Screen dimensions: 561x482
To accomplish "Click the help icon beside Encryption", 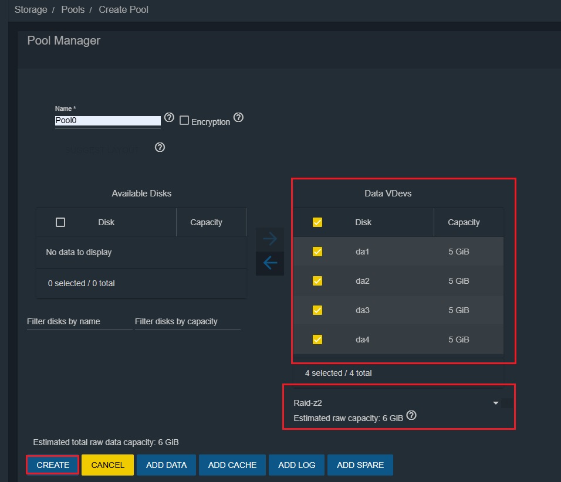I will click(238, 117).
